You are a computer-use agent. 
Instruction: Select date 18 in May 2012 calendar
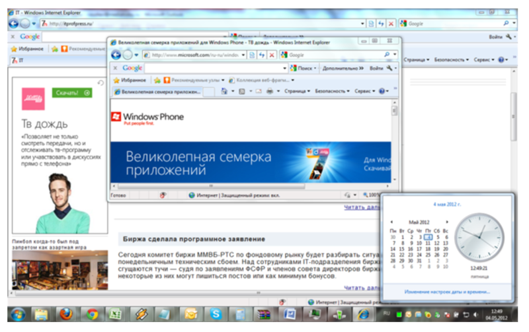pyautogui.click(x=428, y=249)
